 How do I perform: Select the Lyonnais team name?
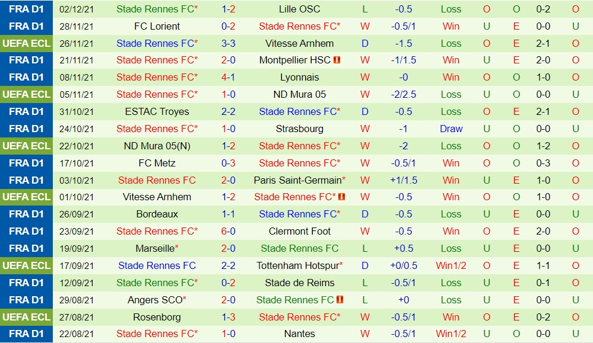click(x=299, y=77)
